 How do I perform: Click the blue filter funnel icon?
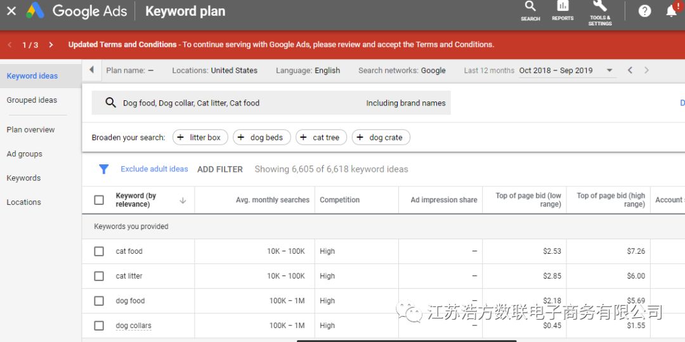[x=103, y=169]
